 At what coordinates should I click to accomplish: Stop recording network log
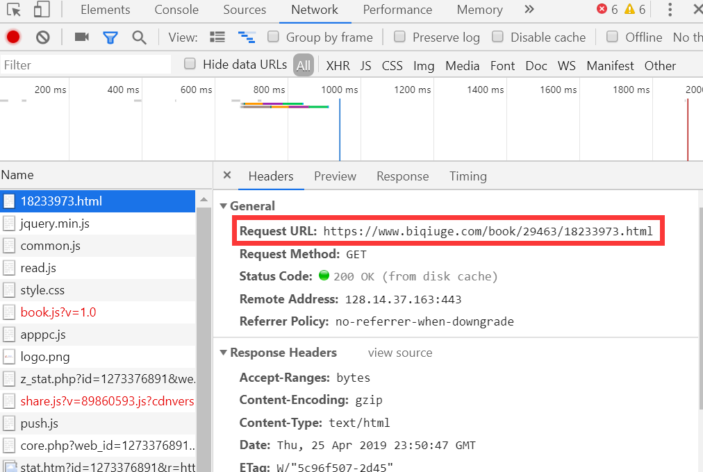[x=13, y=37]
